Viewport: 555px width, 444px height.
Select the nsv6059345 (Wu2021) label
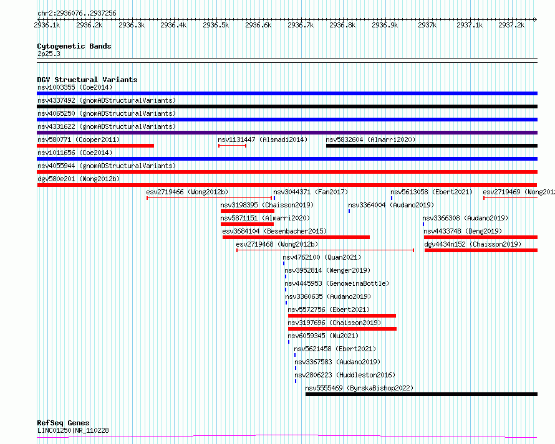(x=323, y=336)
